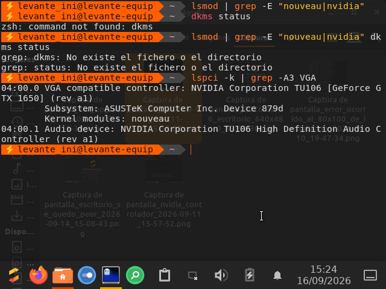Open the notifications bell icon
Screen dimensions: 386x289
click(x=277, y=275)
